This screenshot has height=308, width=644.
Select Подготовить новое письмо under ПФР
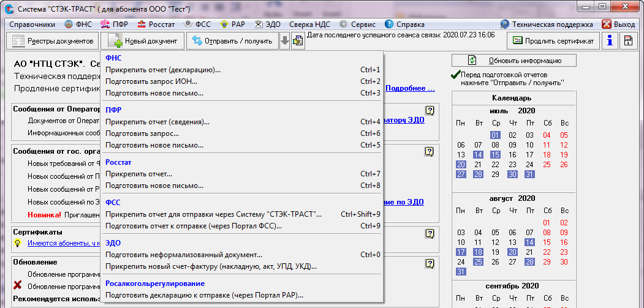click(242, 145)
